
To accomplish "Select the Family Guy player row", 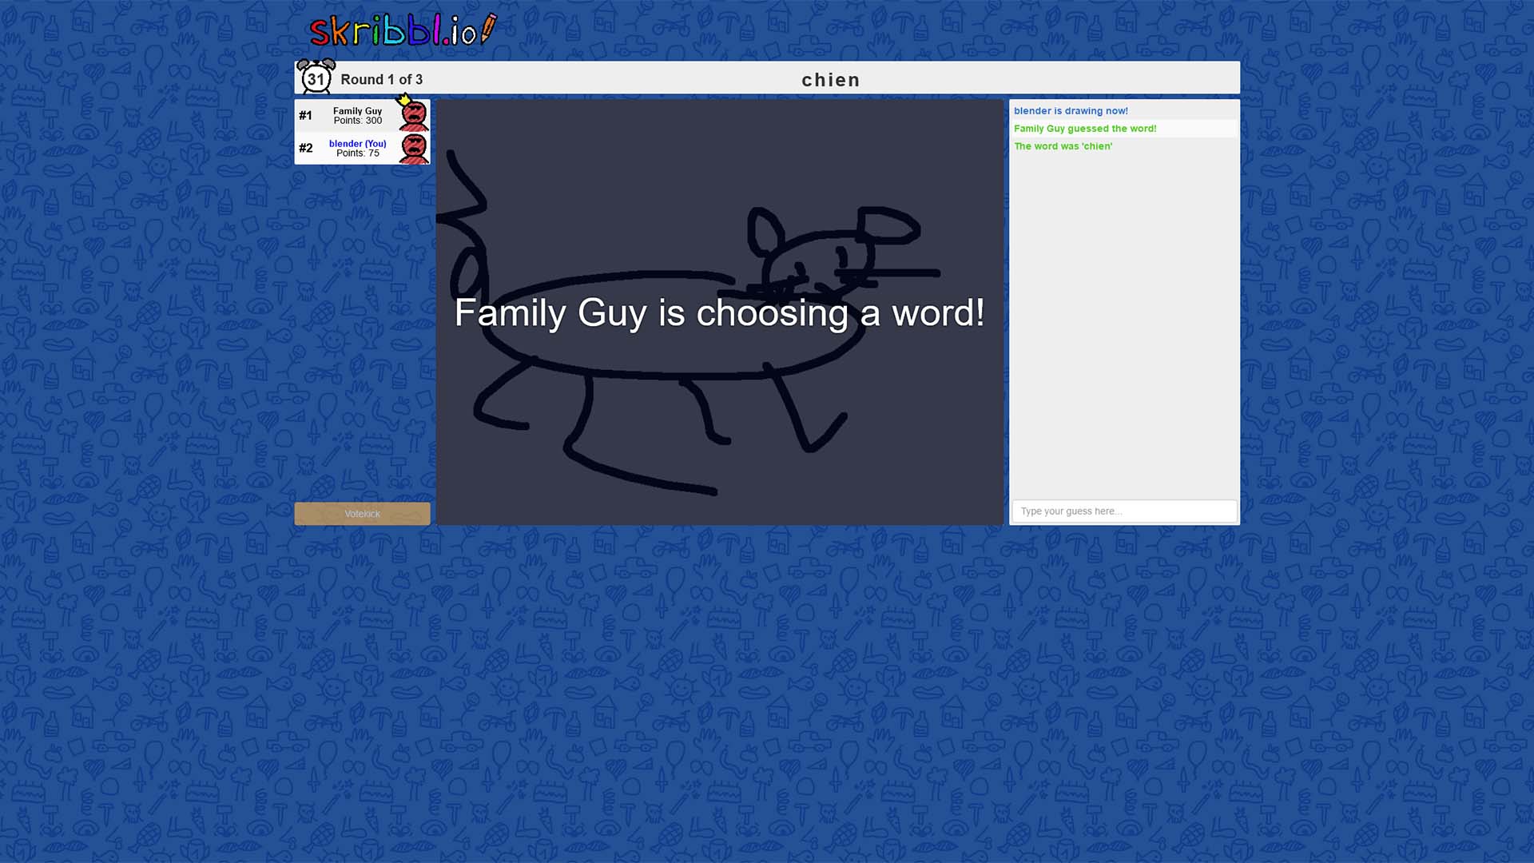I will coord(362,116).
